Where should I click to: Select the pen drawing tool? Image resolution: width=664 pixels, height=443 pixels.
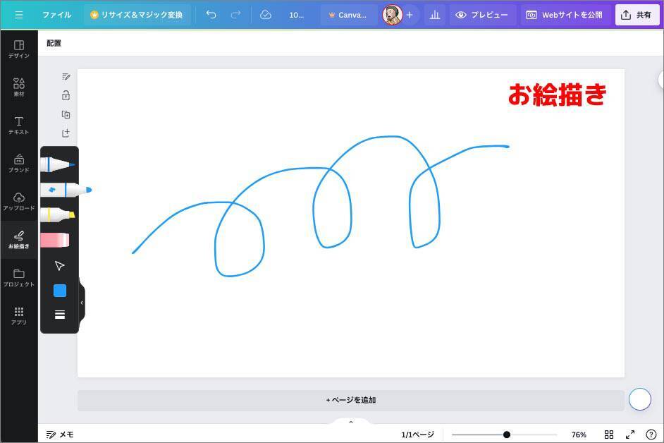58,165
